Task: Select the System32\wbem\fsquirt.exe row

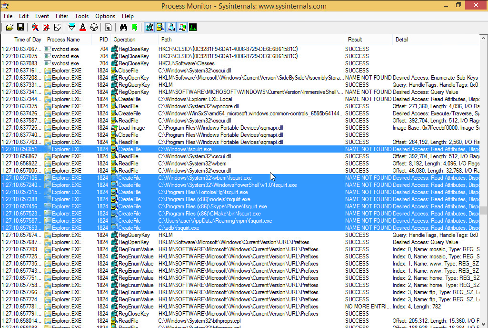Action: click(240, 178)
